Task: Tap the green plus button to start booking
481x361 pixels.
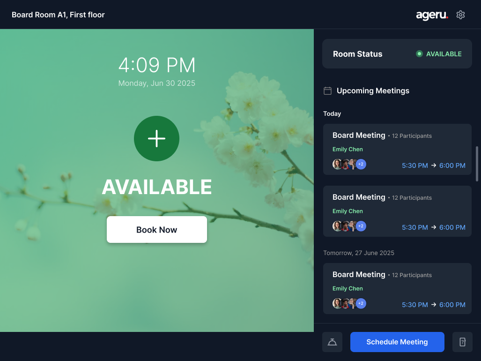Action: tap(156, 138)
